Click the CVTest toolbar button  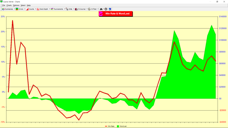(92, 9)
